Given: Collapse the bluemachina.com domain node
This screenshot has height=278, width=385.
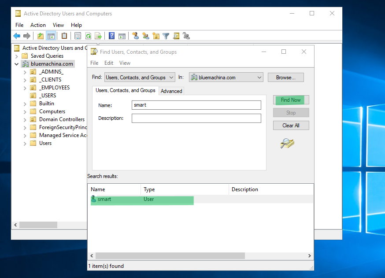Looking at the screenshot, I should coord(16,64).
